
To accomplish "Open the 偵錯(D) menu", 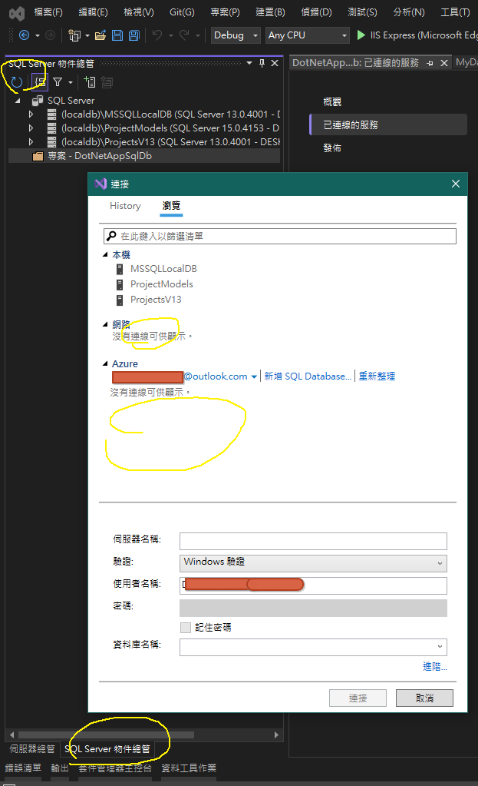I will pyautogui.click(x=316, y=12).
